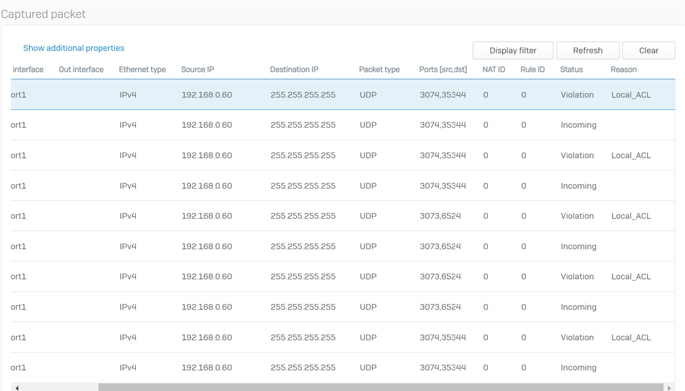Click the Captured packet section title
The image size is (685, 391).
coord(43,14)
